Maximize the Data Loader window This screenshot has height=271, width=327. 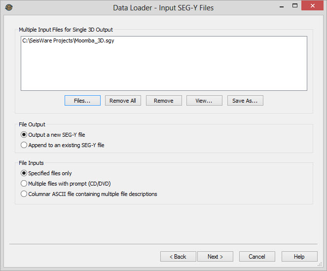point(295,6)
